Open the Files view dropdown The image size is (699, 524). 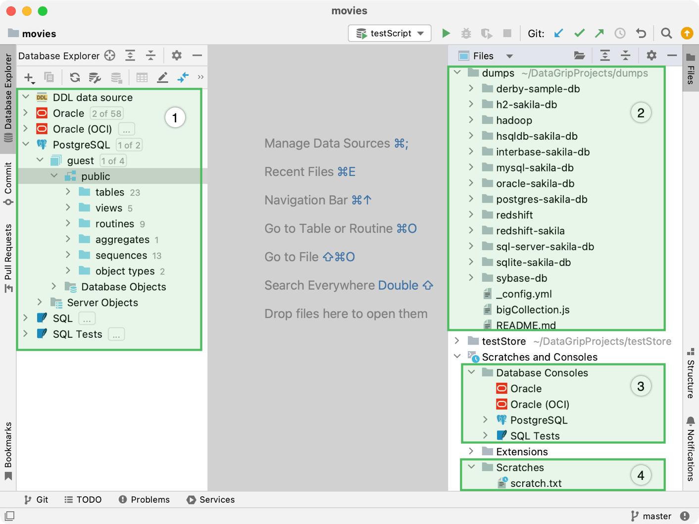coord(509,56)
